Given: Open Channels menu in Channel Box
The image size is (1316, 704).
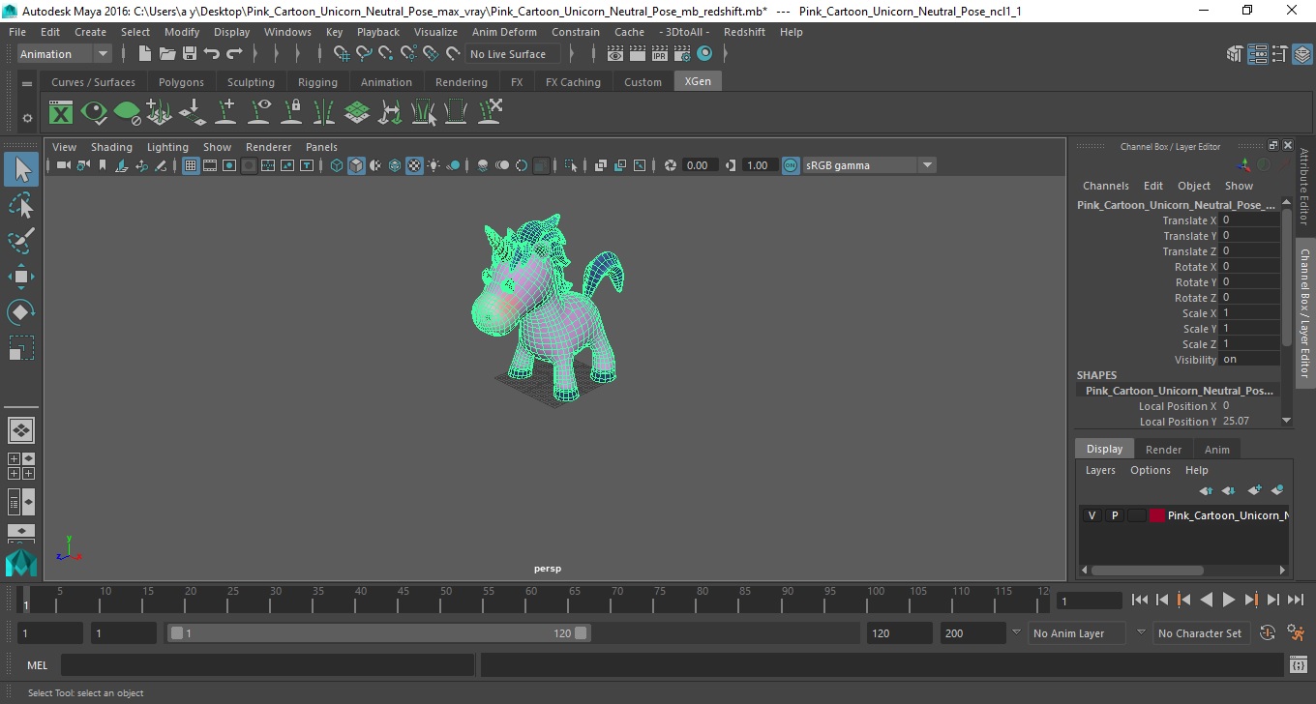Looking at the screenshot, I should 1105,186.
